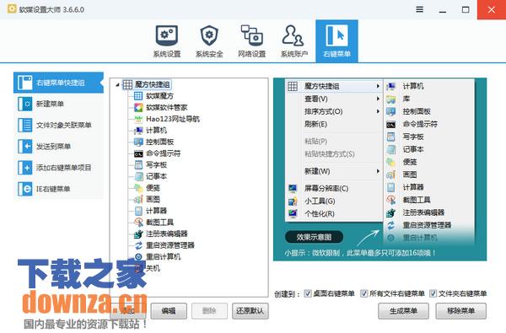Open 发送到菜单 in the sidebar
Image resolution: width=506 pixels, height=333 pixels.
[58, 146]
